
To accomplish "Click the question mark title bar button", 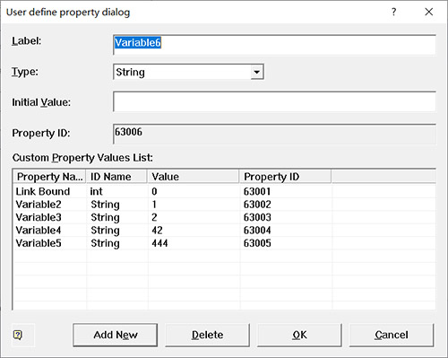I will [393, 12].
